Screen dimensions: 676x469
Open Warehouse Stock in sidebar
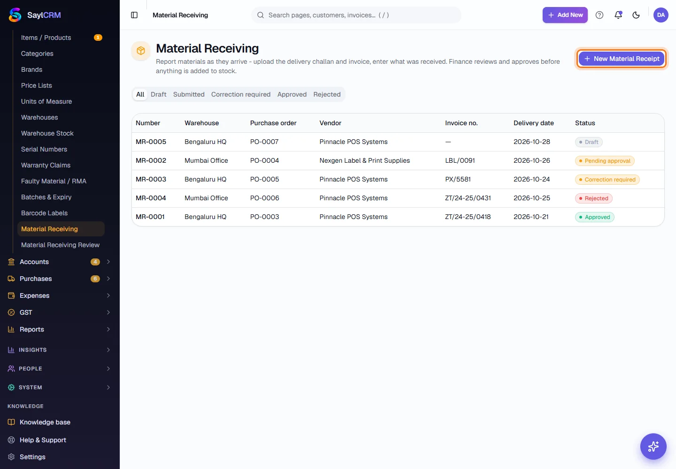47,133
